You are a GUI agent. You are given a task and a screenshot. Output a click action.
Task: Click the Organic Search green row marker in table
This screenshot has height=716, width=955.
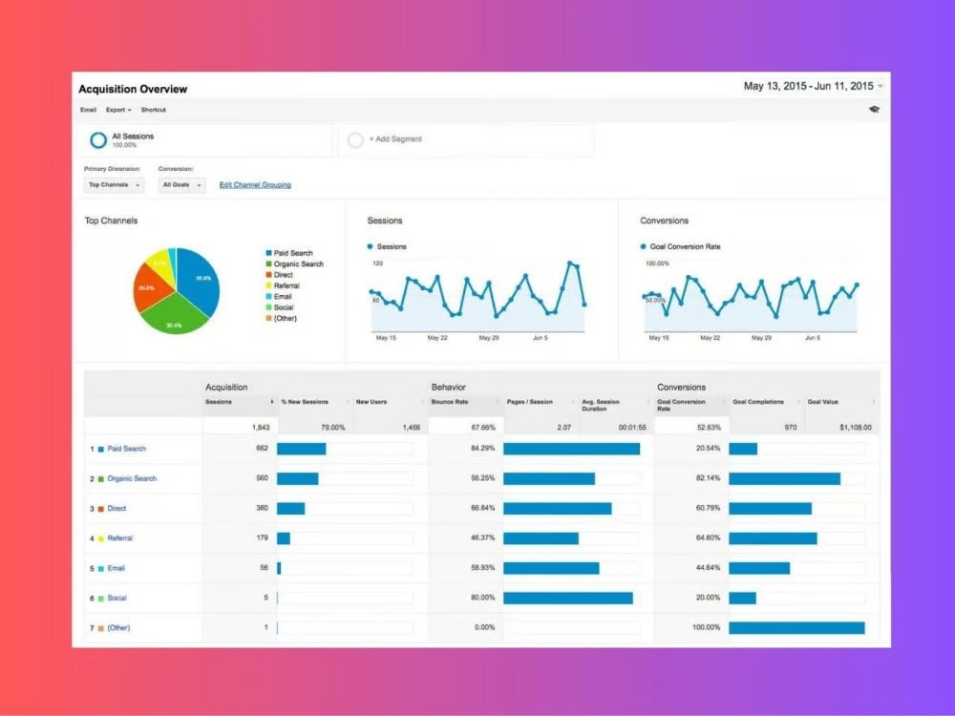pyautogui.click(x=101, y=479)
